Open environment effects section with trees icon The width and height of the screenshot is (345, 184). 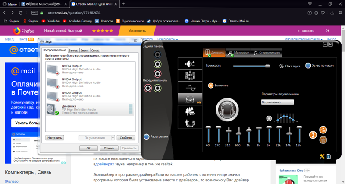190,111
